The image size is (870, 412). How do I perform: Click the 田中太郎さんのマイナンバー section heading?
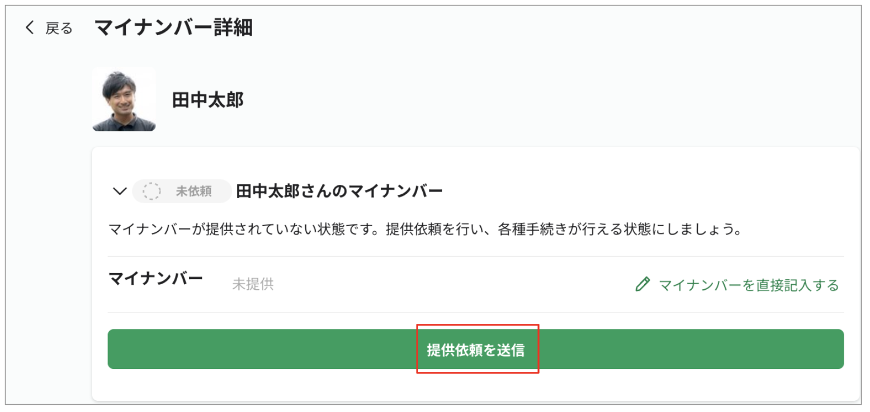pos(339,191)
